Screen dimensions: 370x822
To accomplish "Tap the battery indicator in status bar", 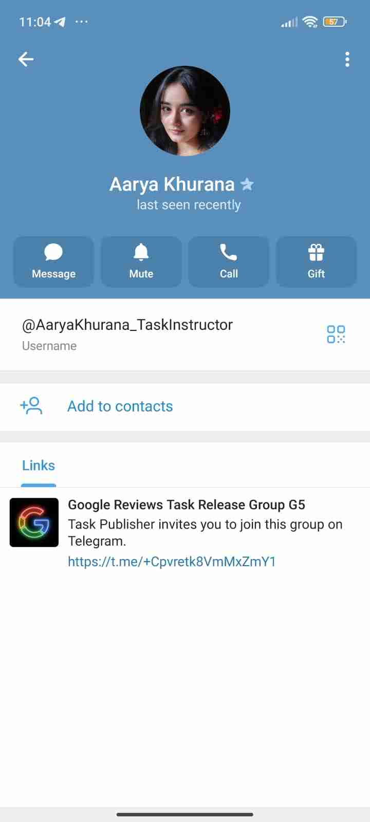I will (x=335, y=22).
